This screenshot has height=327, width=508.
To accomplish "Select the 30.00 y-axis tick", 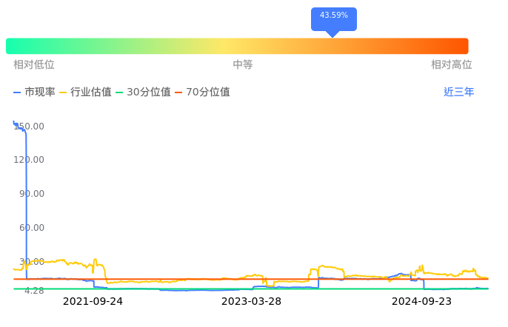I will click(32, 262).
